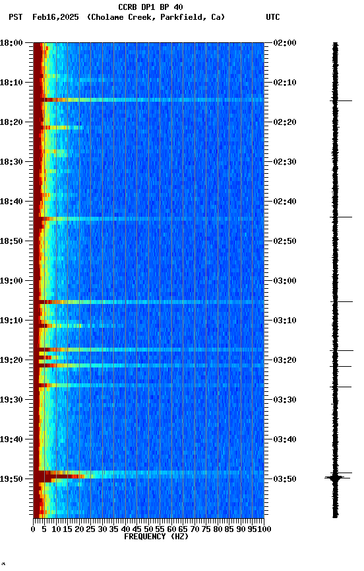364x571 pixels.
Task: Click the 03:10 UTC time label
Action: pyautogui.click(x=285, y=321)
